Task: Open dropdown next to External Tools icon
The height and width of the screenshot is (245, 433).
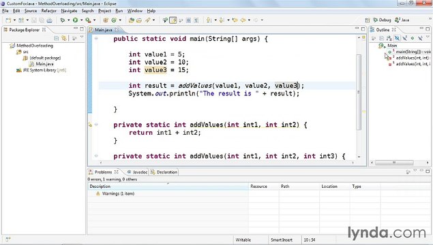Action: [x=95, y=20]
